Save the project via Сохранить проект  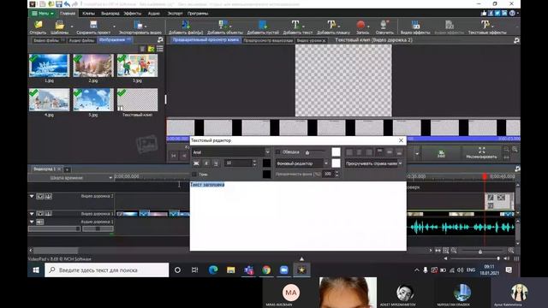coord(93,27)
